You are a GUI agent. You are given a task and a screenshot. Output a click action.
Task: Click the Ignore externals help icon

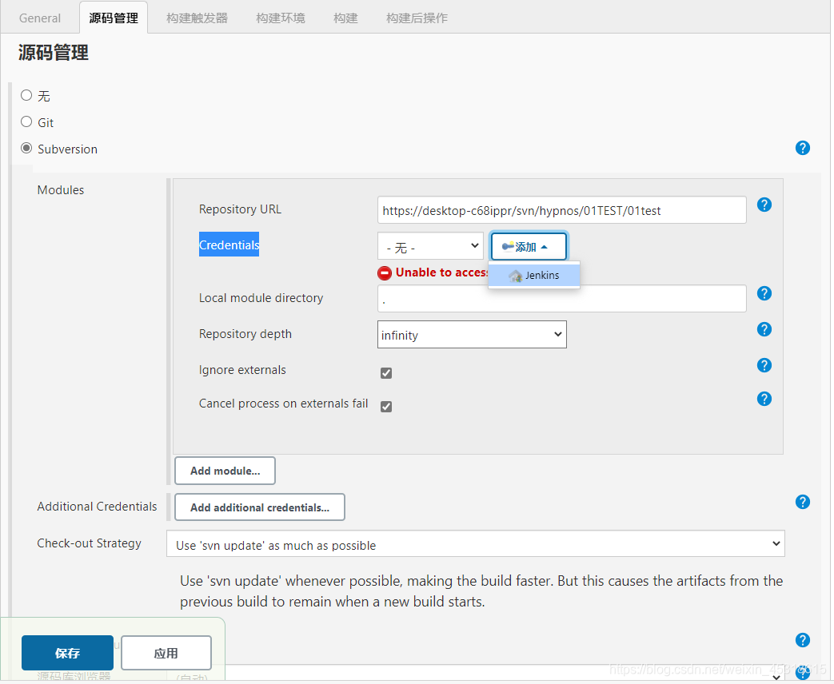point(764,365)
